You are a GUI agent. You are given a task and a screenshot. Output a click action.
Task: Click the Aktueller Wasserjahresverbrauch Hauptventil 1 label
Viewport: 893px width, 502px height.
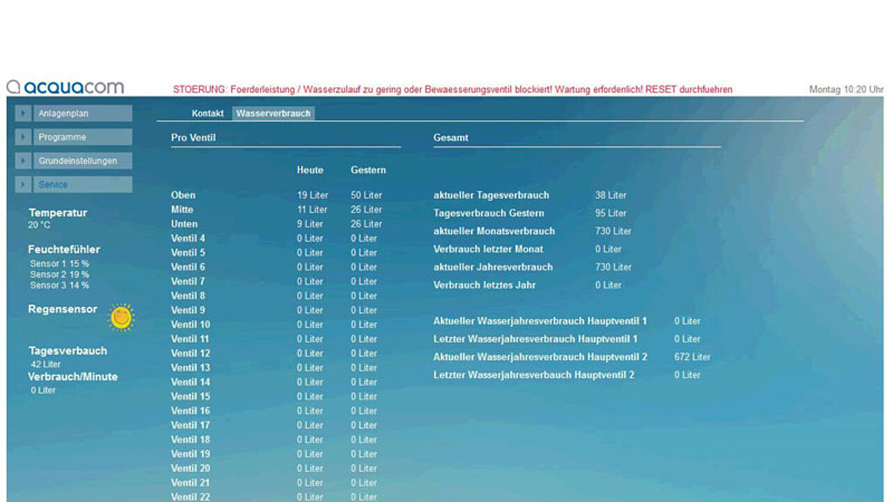click(x=540, y=321)
